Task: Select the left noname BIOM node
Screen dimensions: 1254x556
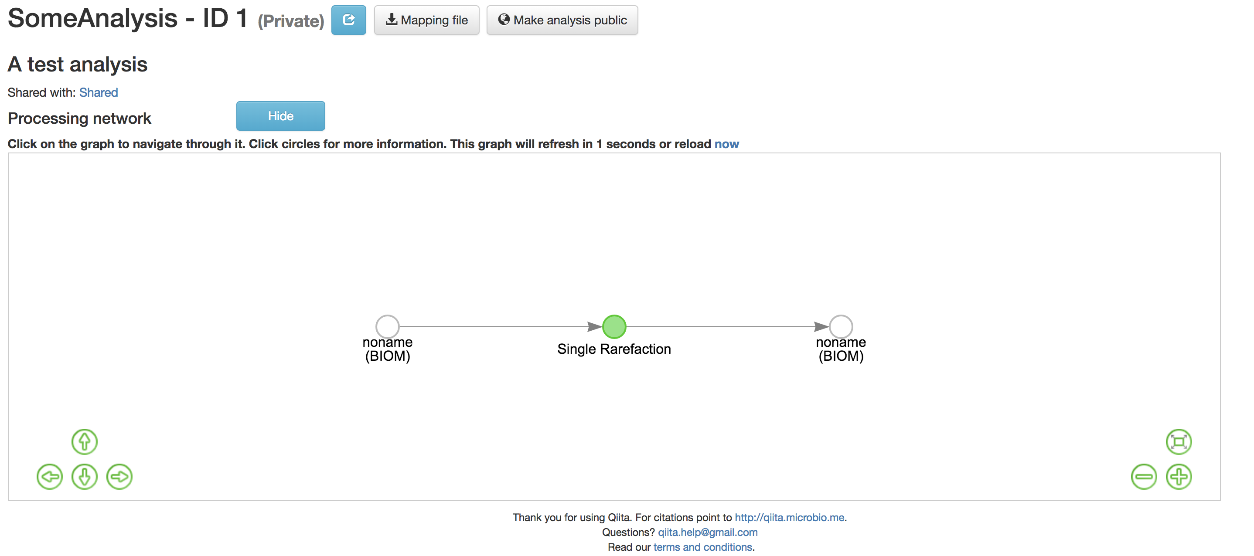Action: [x=387, y=326]
